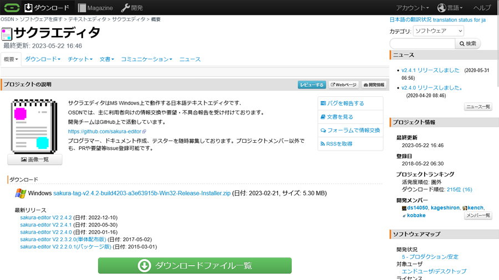Image resolution: width=499 pixels, height=280 pixels.
Task: Expand the カテゴリ ソフトウェア dropdown
Action: tap(438, 31)
